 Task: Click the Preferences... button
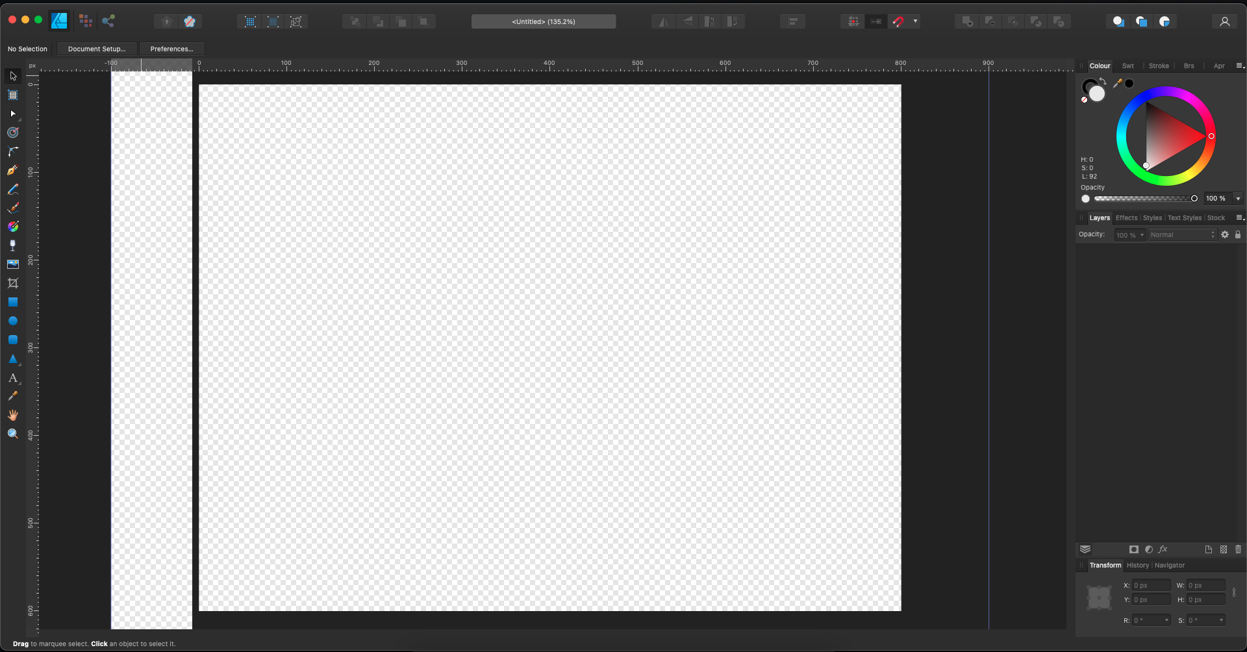[171, 49]
